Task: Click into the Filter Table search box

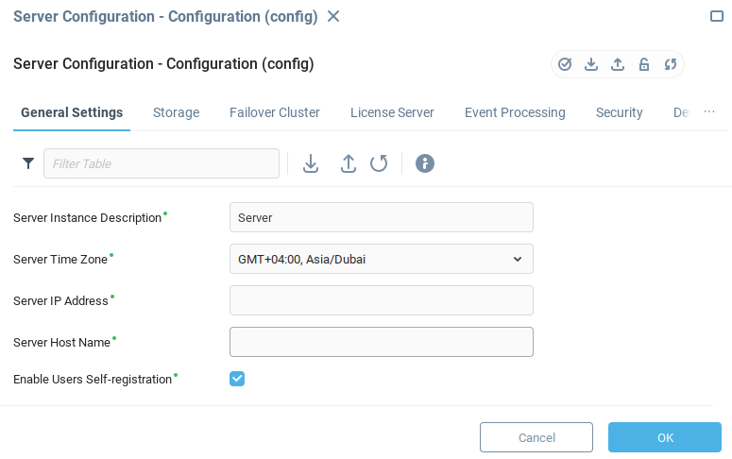Action: [162, 163]
